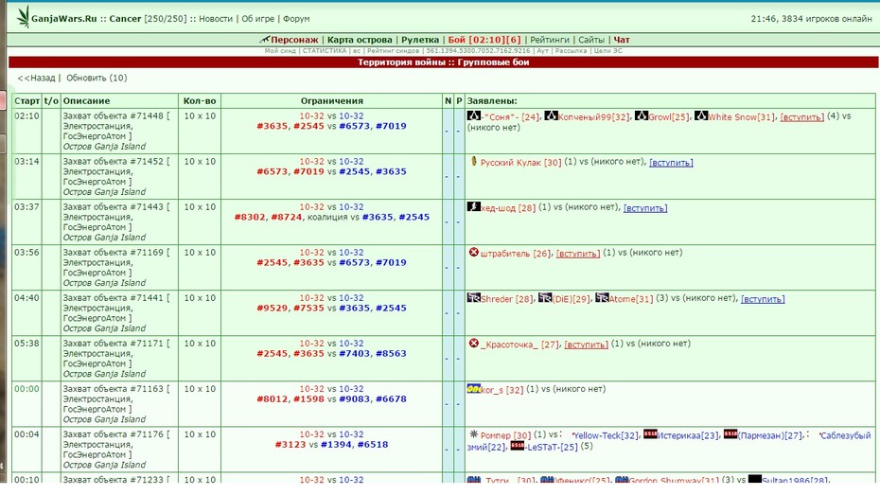The image size is (880, 495).
Task: Open the Чат menu item
Action: (622, 40)
